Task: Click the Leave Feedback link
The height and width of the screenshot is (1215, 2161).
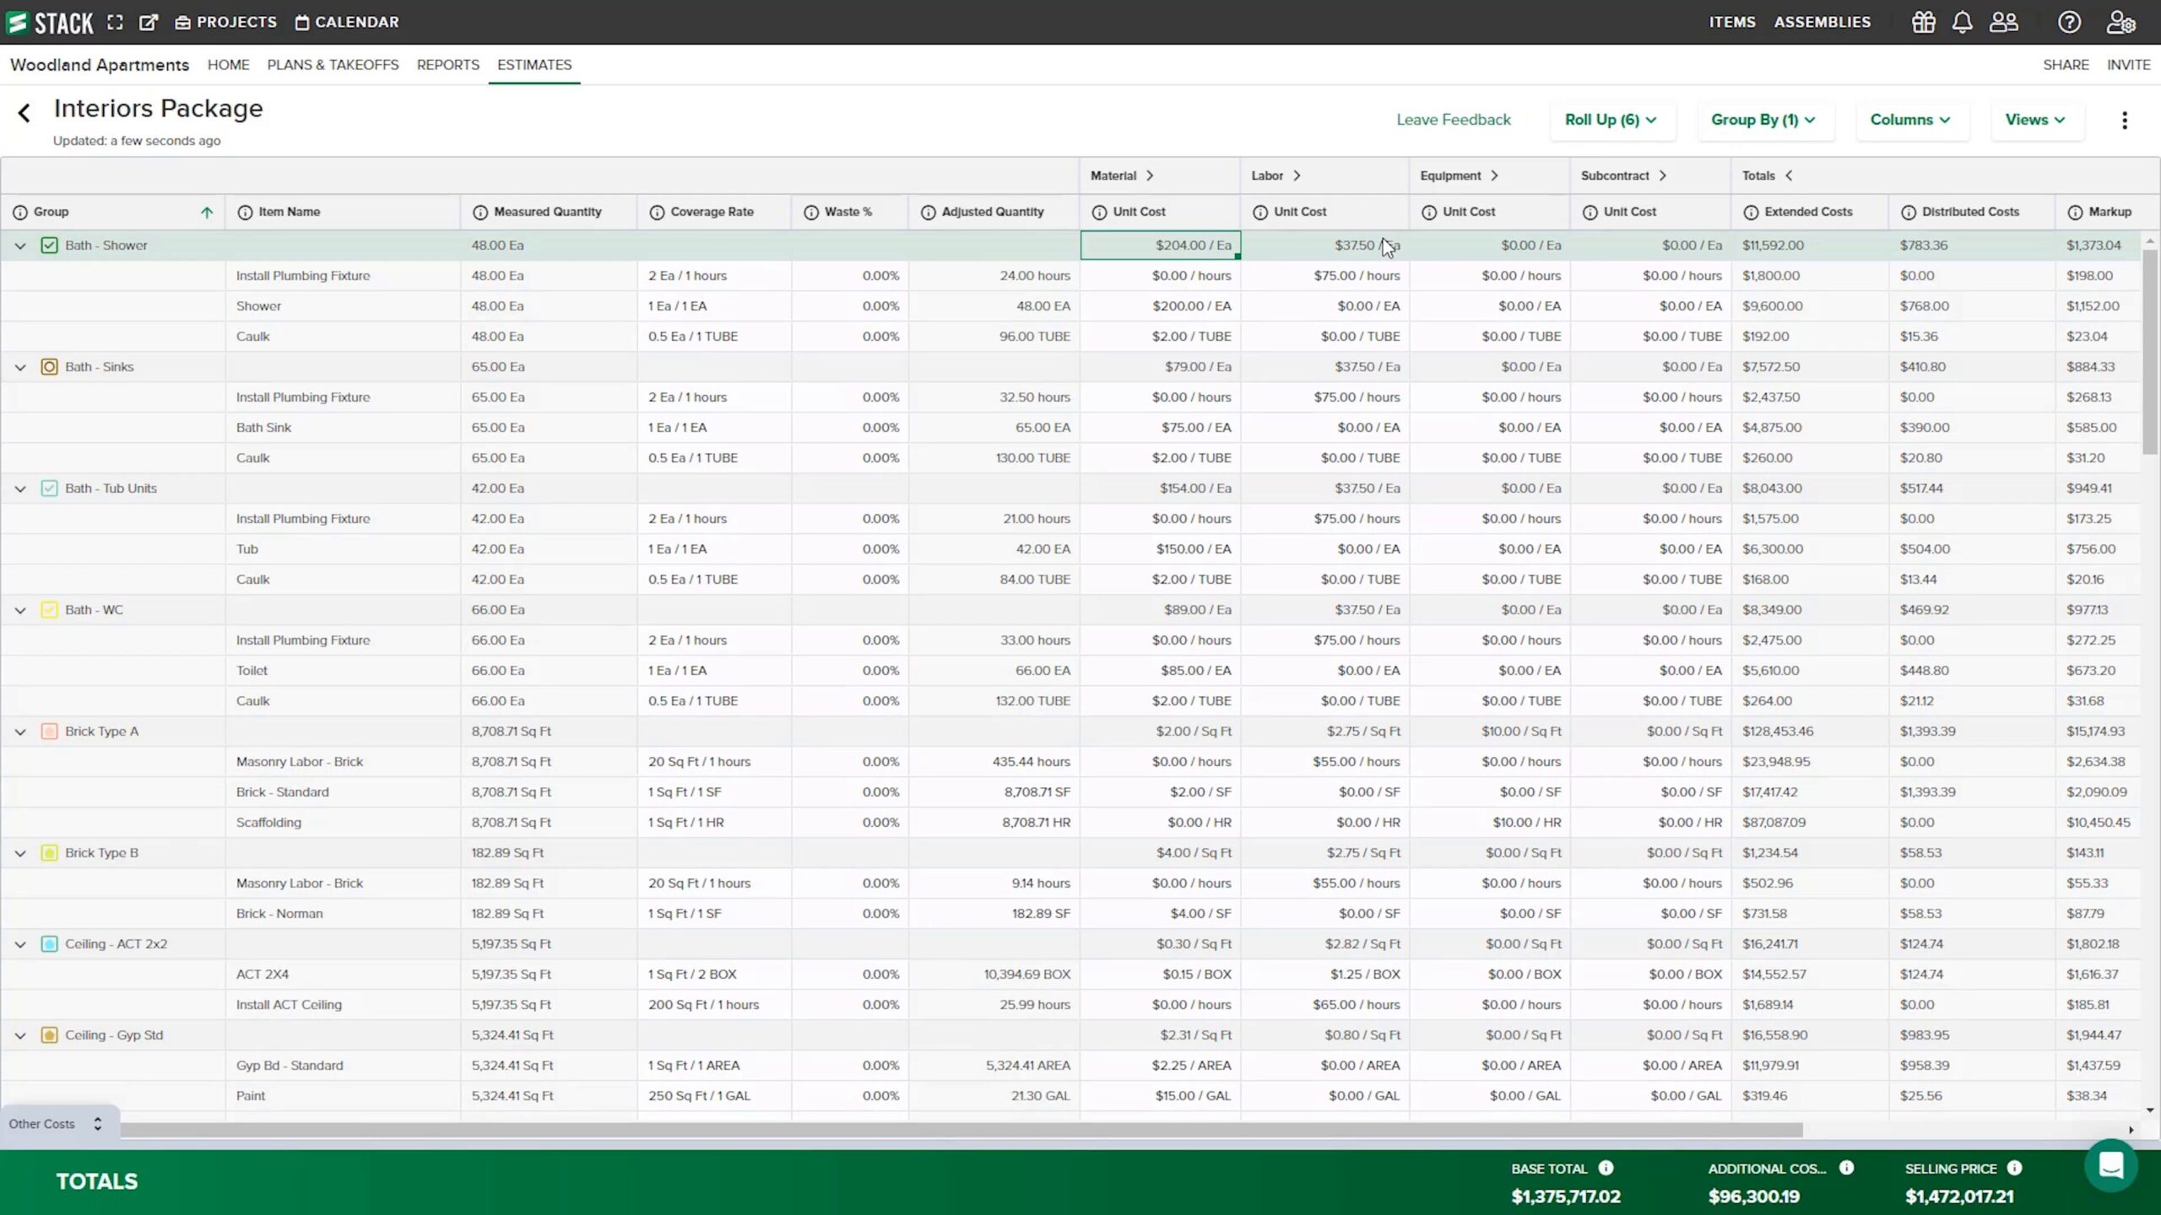Action: [1453, 119]
